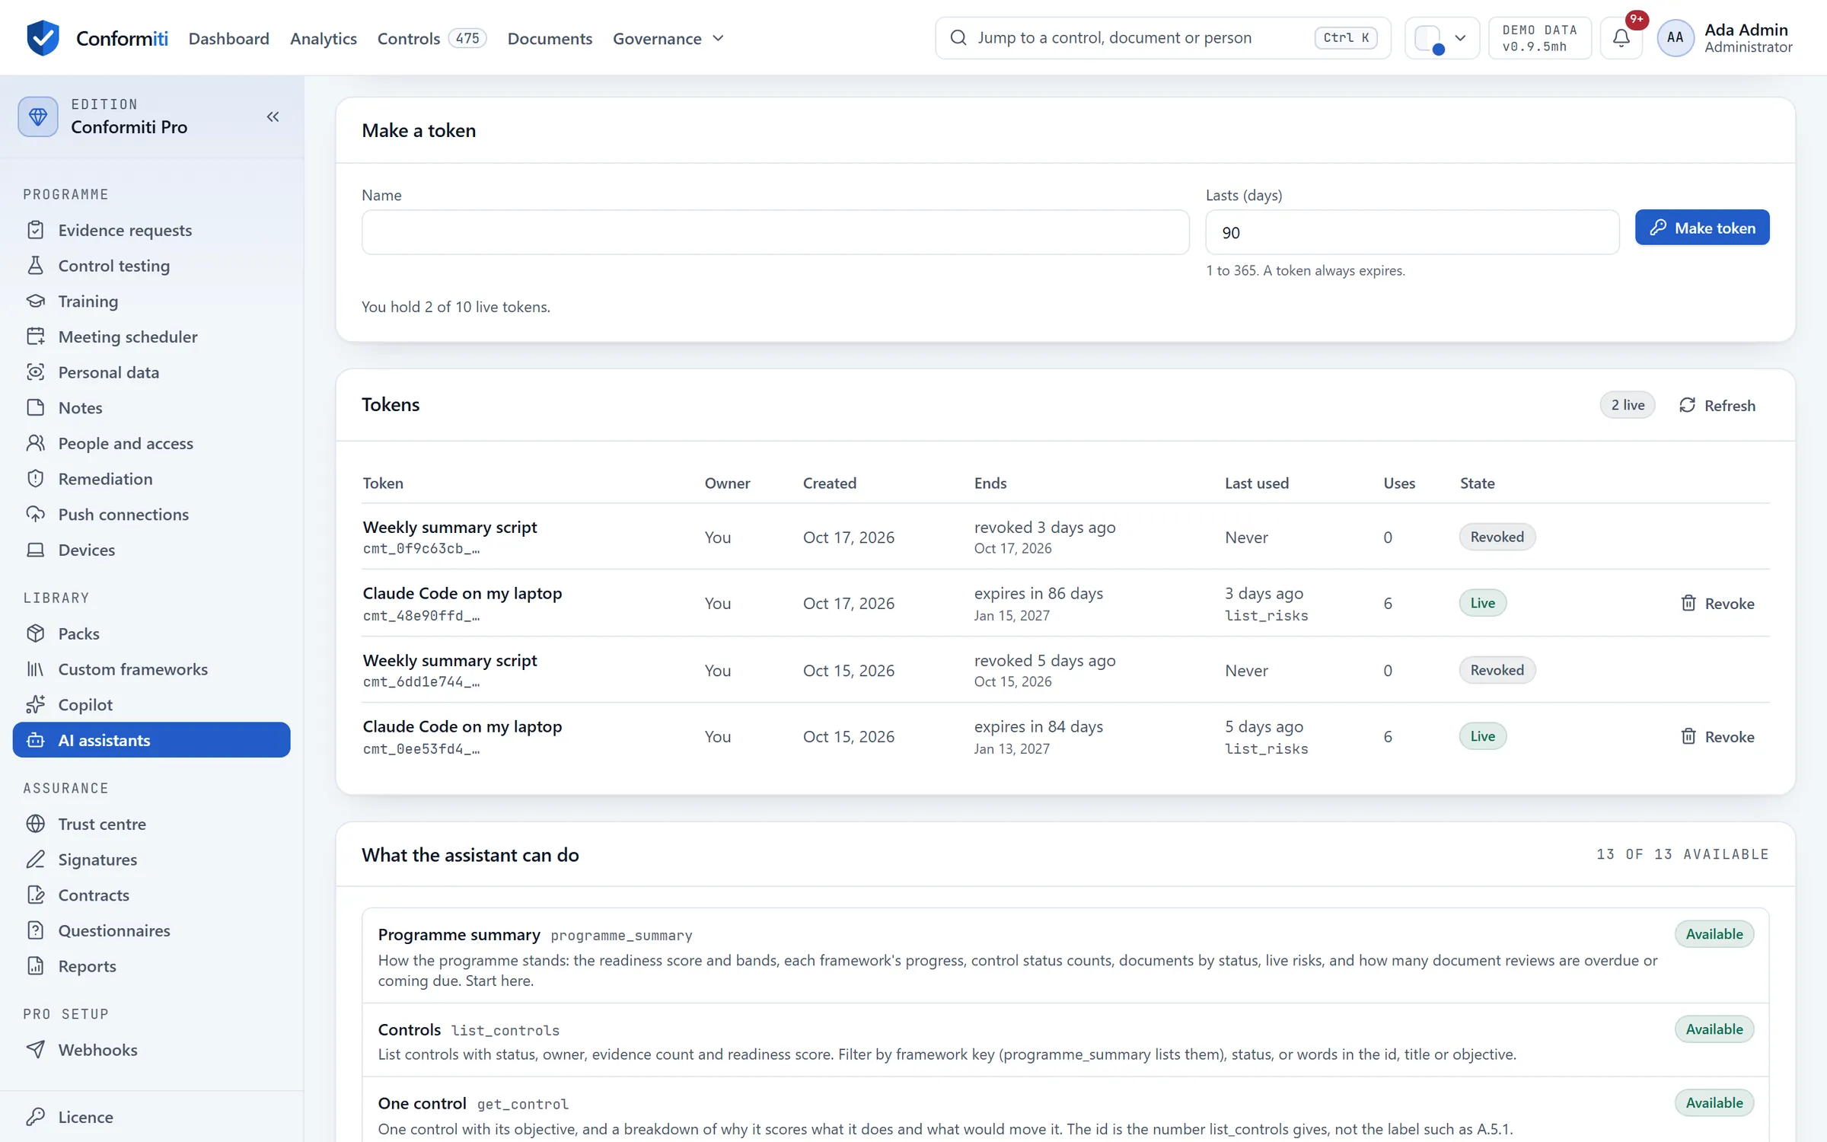The width and height of the screenshot is (1827, 1142).
Task: Open People and access icon
Action: [x=35, y=443]
